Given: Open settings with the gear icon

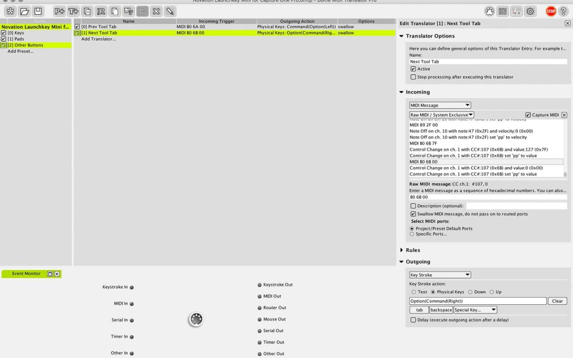Looking at the screenshot, I should pyautogui.click(x=530, y=11).
